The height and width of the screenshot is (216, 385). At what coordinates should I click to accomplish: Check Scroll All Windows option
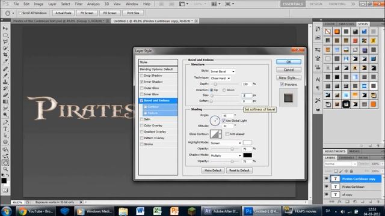(20, 13)
